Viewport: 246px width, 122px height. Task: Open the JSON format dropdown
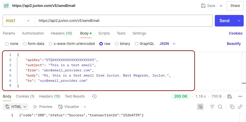click(167, 44)
